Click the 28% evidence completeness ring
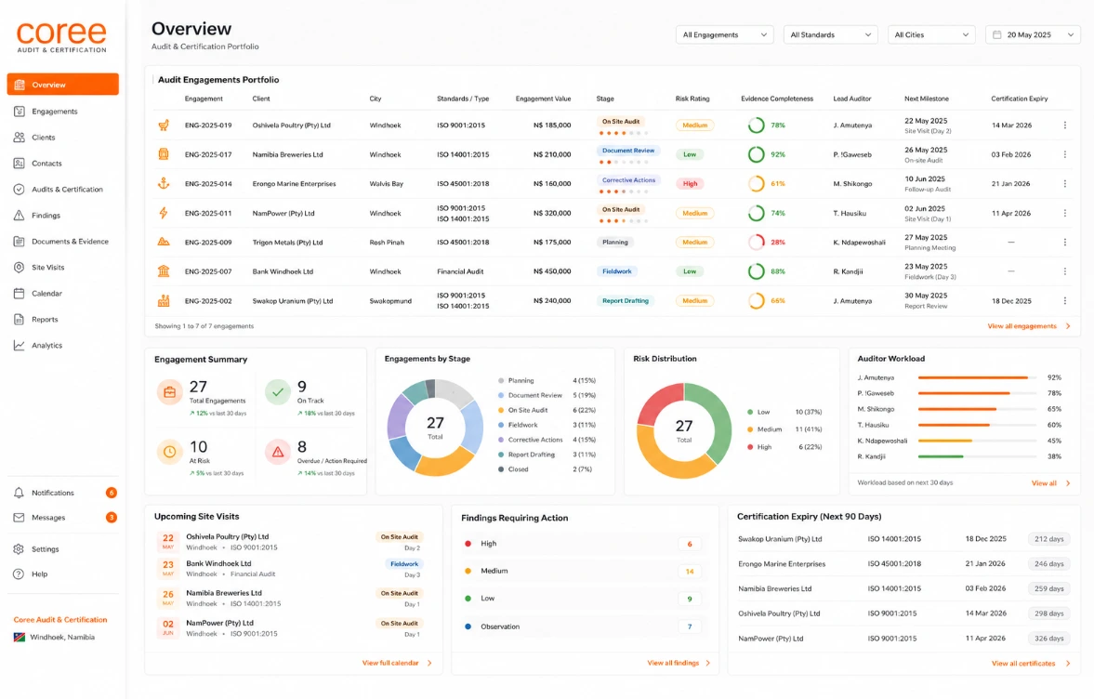 pyautogui.click(x=757, y=242)
